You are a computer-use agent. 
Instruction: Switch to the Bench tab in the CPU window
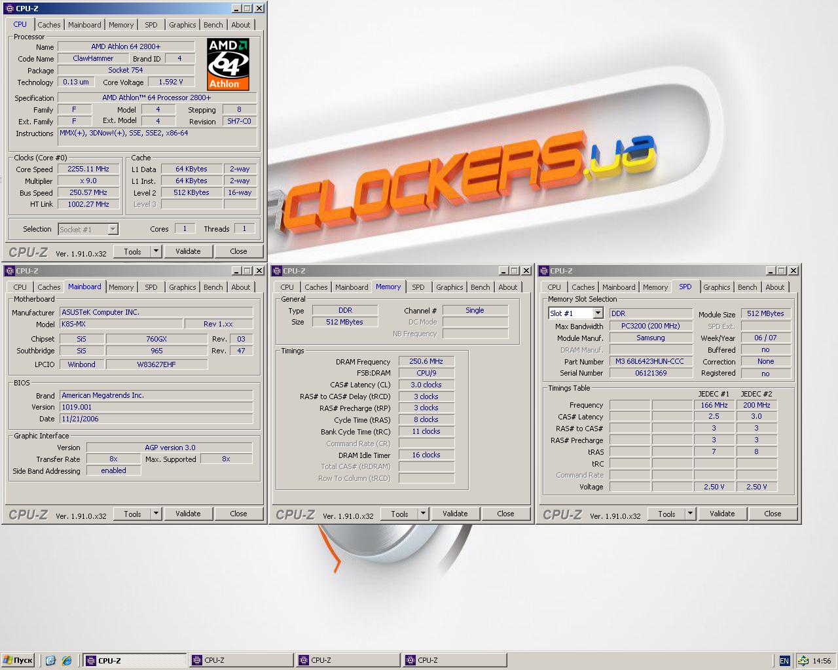(213, 25)
